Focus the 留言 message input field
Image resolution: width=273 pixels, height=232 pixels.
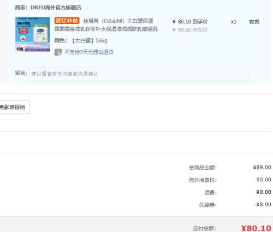(139, 74)
